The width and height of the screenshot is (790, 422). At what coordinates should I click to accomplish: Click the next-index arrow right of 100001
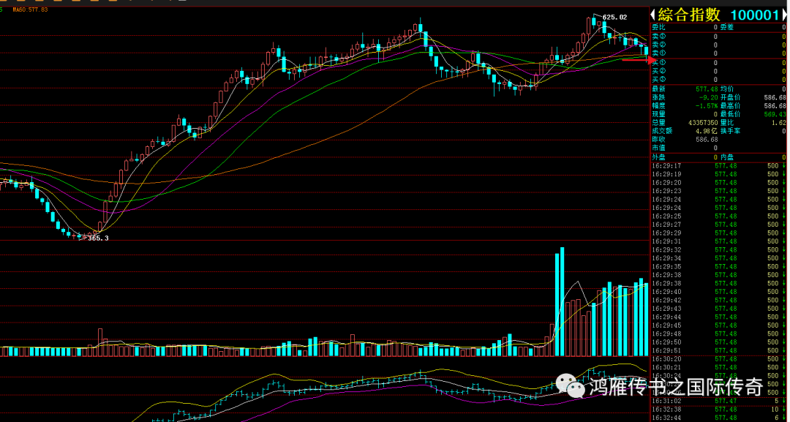[x=783, y=15]
